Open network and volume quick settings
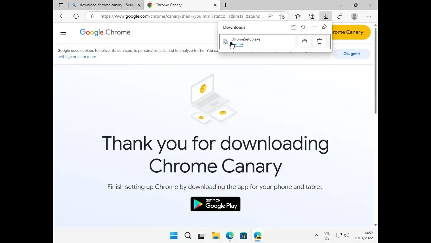This screenshot has height=243, width=431. [343, 236]
